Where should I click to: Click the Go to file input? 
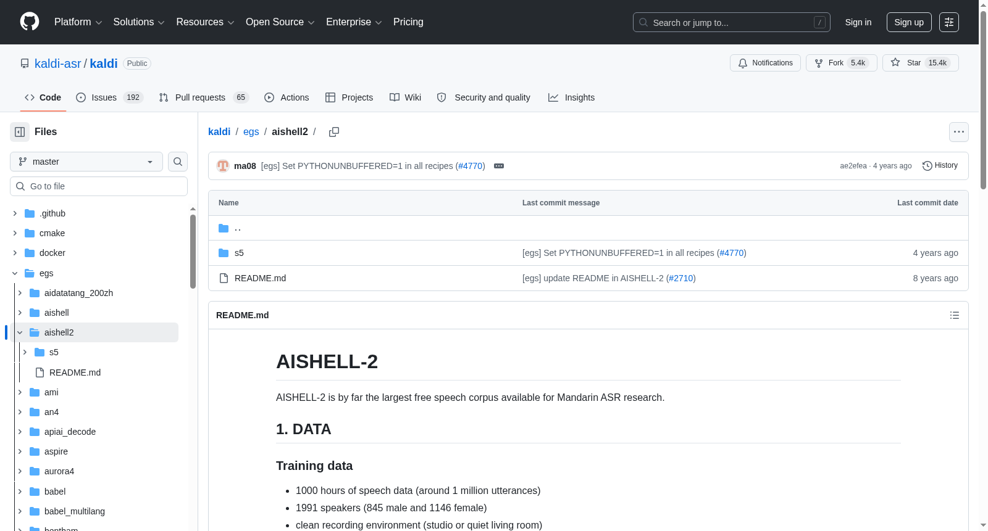click(x=99, y=186)
